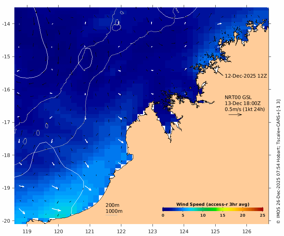The height and width of the screenshot is (236, 284).
Task: Click the "0.5m/s (1kt 24h)" scale text
Action: pyautogui.click(x=245, y=109)
